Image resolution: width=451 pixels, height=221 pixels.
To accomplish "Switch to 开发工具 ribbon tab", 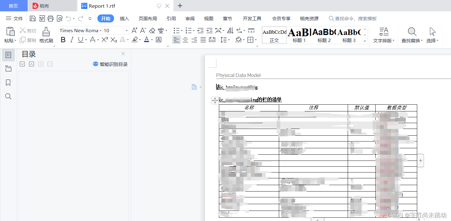I will point(252,18).
